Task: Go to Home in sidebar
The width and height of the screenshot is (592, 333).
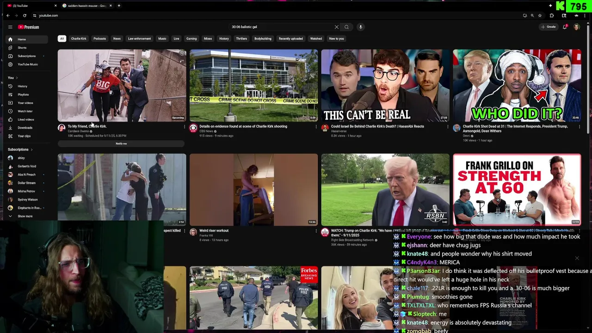Action: pos(27,39)
